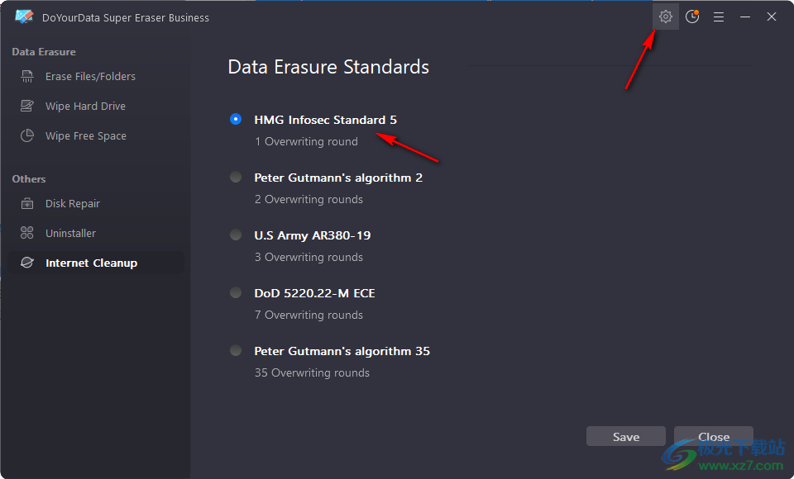Select Peter Gutmann's algorithm 35 radio button
Image resolution: width=794 pixels, height=479 pixels.
click(x=236, y=350)
